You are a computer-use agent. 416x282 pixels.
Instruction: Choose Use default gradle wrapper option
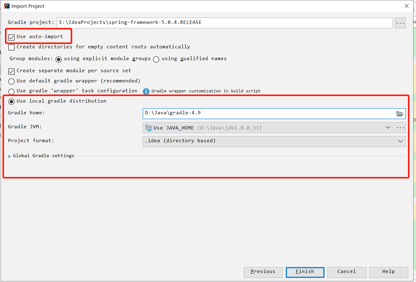tap(11, 82)
